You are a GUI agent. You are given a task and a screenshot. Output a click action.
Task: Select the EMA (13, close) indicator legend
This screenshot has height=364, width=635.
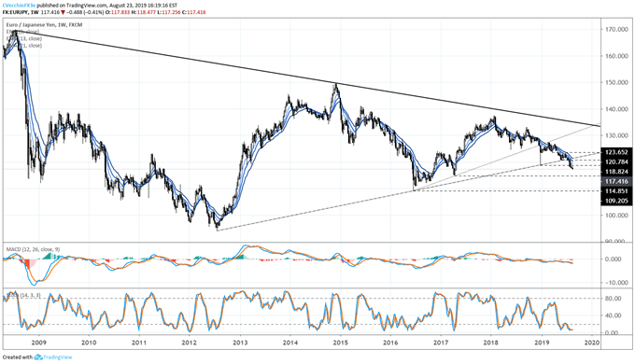[24, 38]
